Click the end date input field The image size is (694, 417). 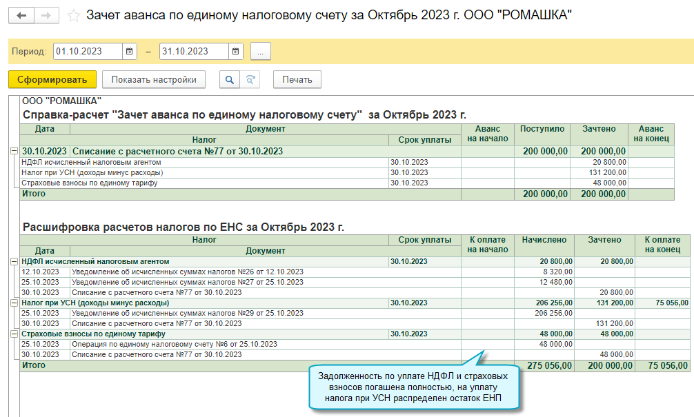pos(194,51)
